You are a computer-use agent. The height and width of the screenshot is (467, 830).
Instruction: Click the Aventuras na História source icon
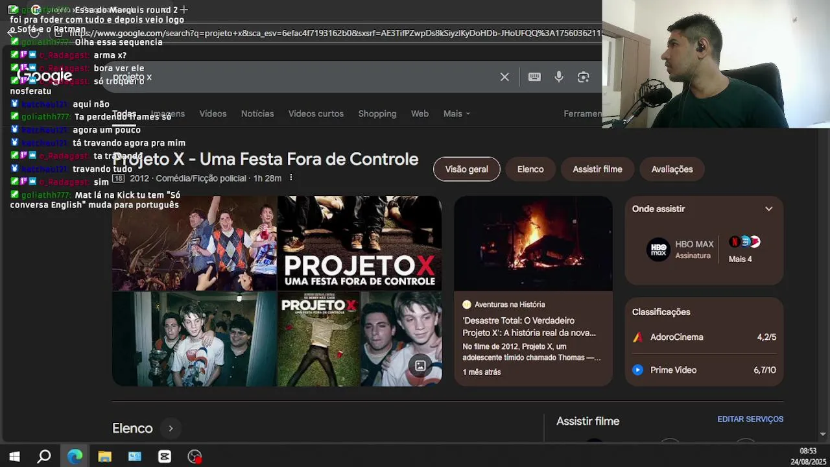467,305
